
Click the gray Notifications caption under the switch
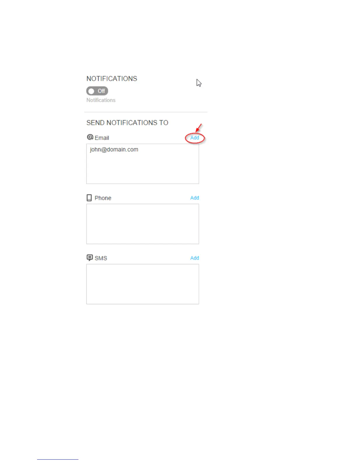pyautogui.click(x=101, y=100)
